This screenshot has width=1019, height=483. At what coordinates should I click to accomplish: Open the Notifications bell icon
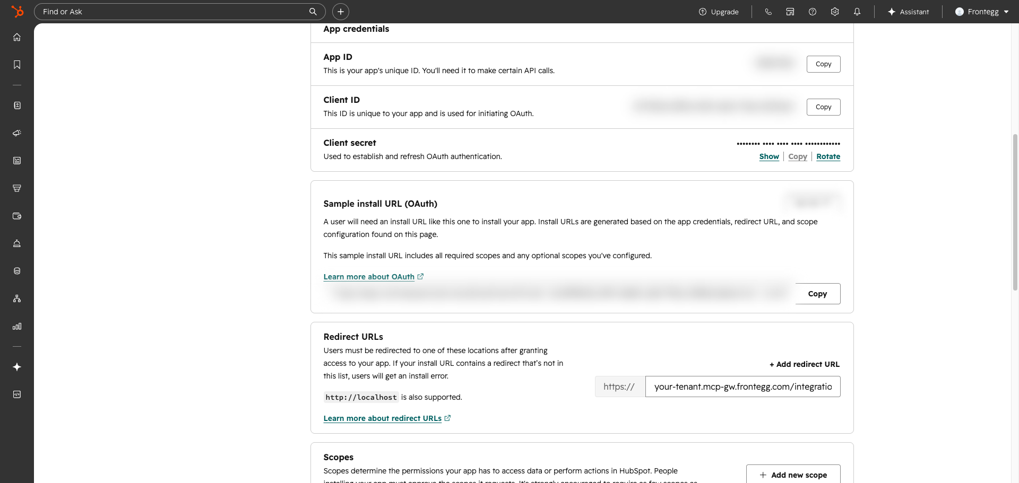click(x=857, y=12)
